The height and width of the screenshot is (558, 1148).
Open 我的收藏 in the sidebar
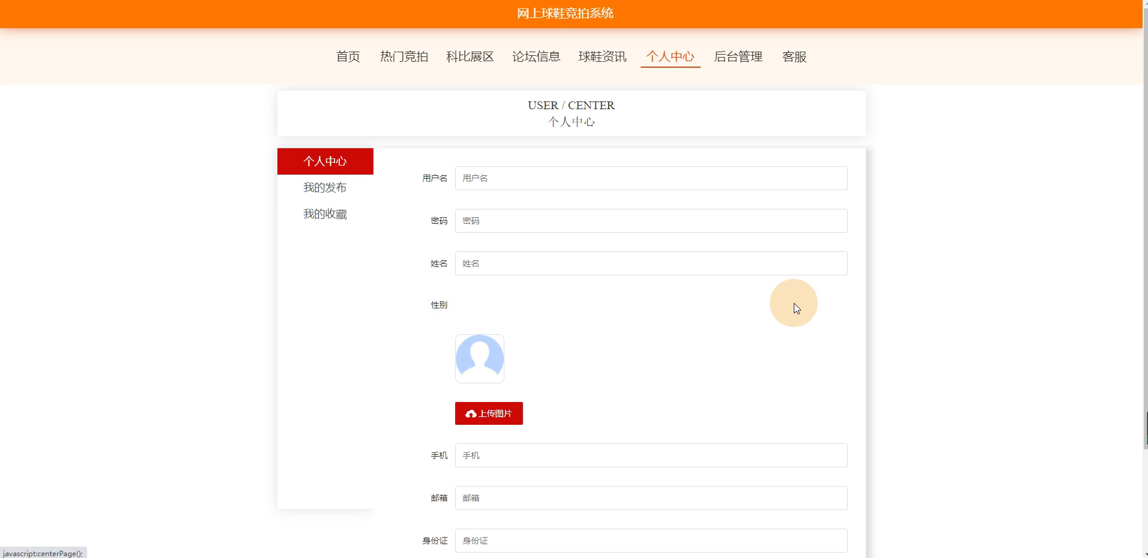pyautogui.click(x=325, y=214)
